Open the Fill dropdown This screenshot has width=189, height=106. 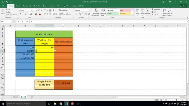point(154,12)
